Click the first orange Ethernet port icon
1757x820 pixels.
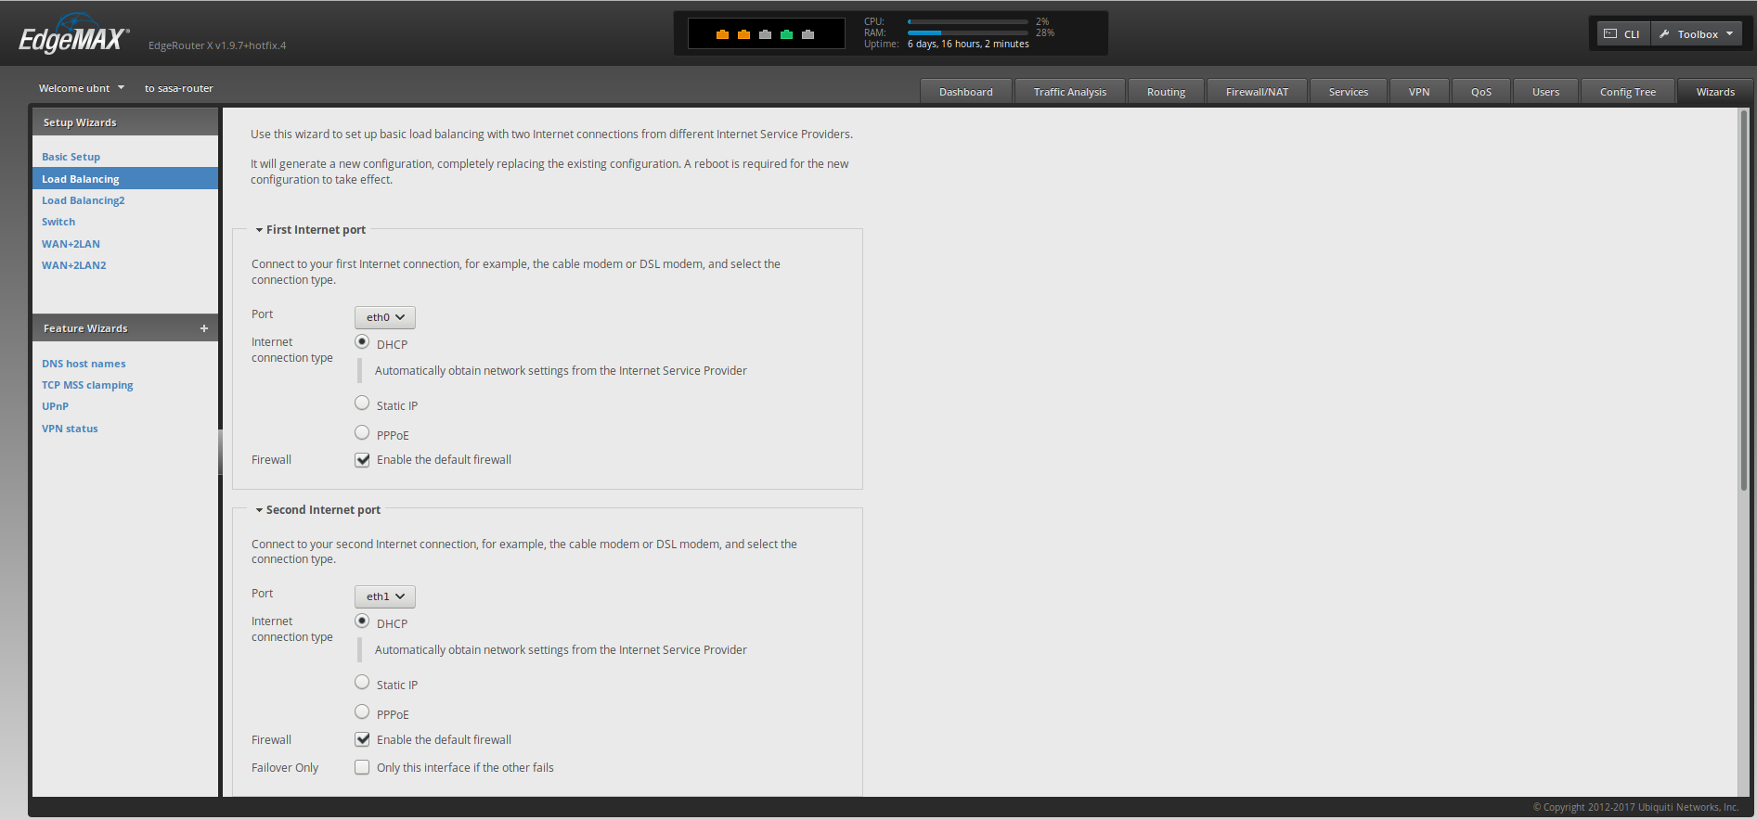(722, 34)
